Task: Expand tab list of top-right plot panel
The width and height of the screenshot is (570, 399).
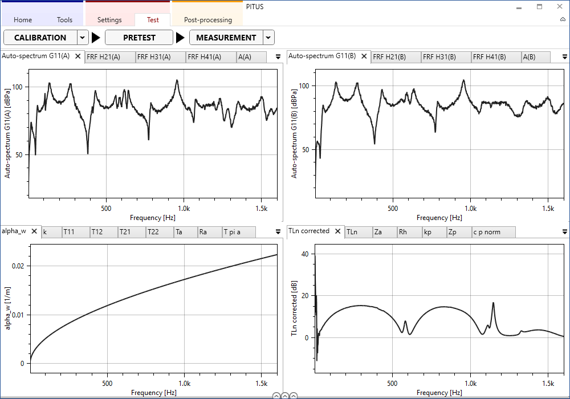Action: pyautogui.click(x=564, y=57)
